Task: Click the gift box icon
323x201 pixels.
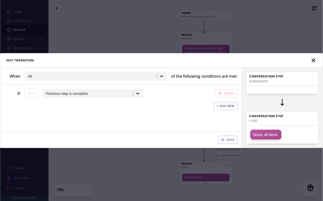Action: pos(310,188)
